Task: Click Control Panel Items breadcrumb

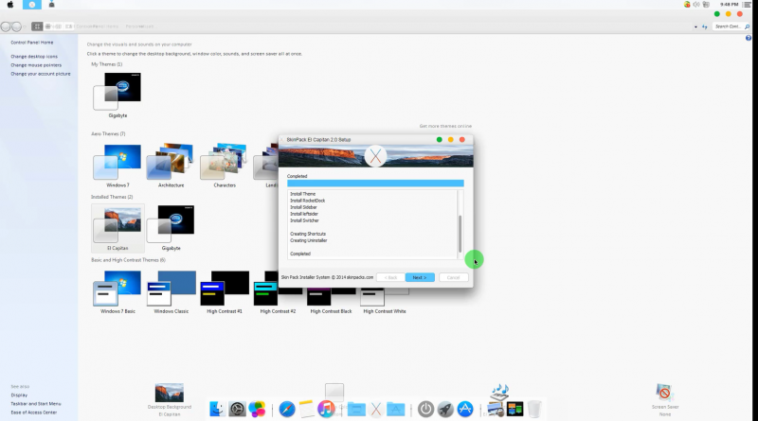Action: pyautogui.click(x=97, y=26)
